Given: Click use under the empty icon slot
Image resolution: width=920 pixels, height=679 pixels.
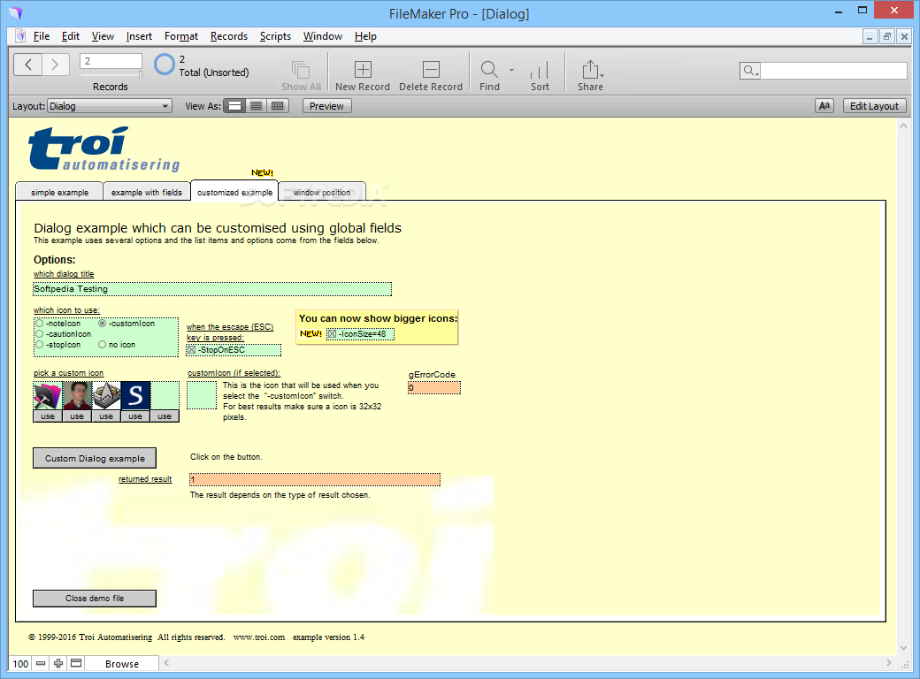Looking at the screenshot, I should 165,416.
